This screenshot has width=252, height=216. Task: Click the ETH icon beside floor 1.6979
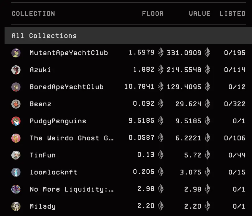(x=161, y=52)
